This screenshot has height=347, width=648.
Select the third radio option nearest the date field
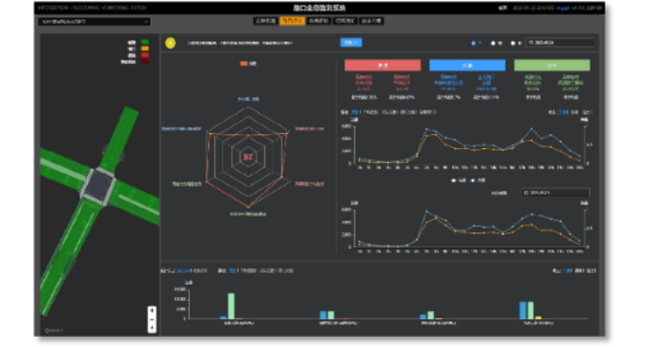[x=513, y=43]
